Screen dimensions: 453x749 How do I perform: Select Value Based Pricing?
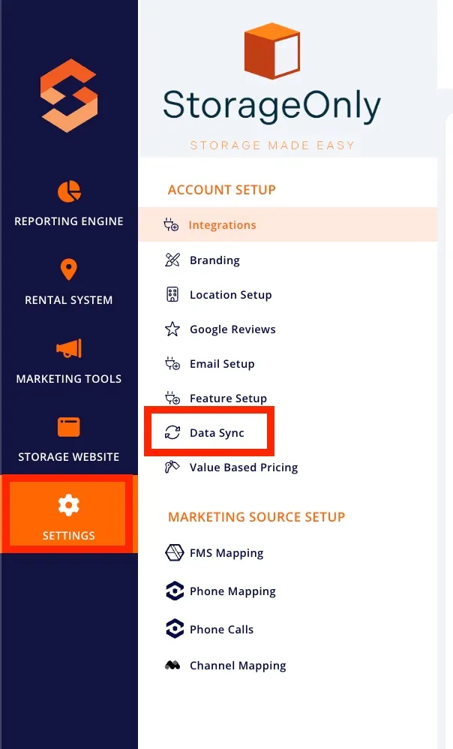click(x=244, y=467)
